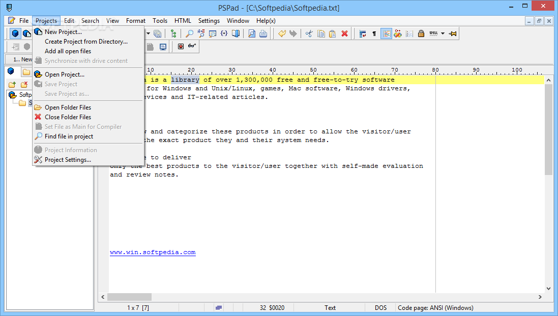
Task: Click the green tree structure toolbar icon
Action: (173, 33)
